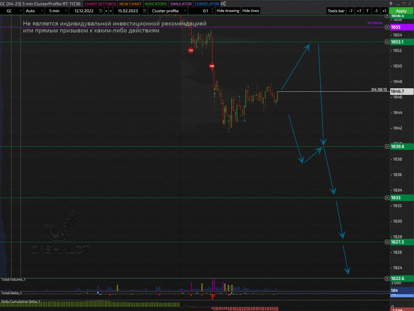
Task: Click the +1 day button
Action: (x=385, y=11)
